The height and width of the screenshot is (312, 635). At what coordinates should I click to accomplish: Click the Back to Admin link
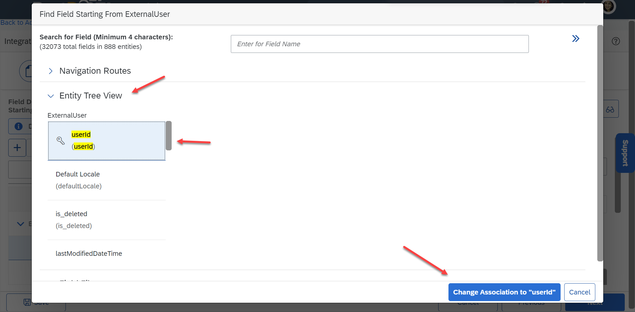(16, 22)
